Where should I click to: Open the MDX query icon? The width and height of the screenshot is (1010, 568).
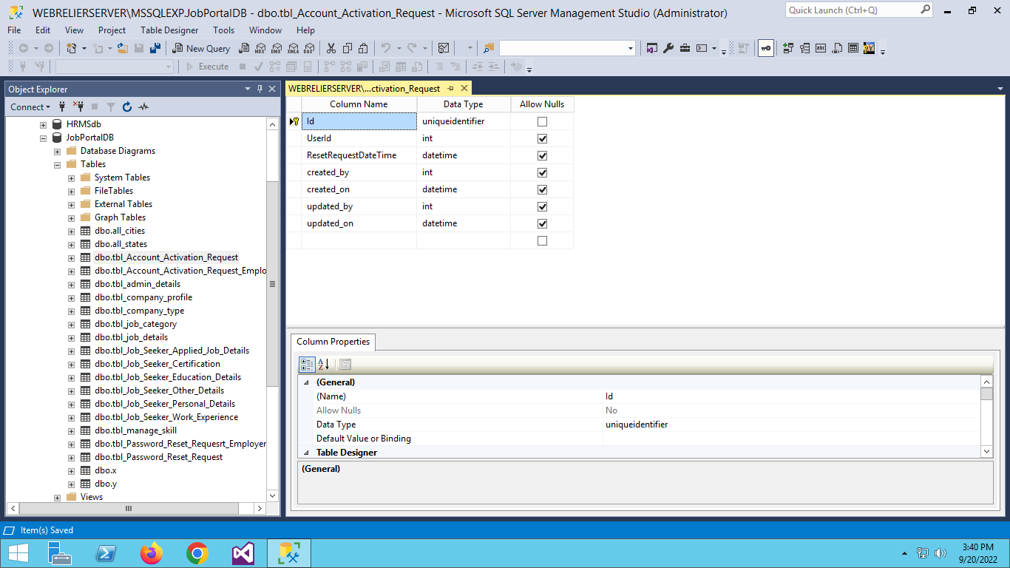[260, 48]
